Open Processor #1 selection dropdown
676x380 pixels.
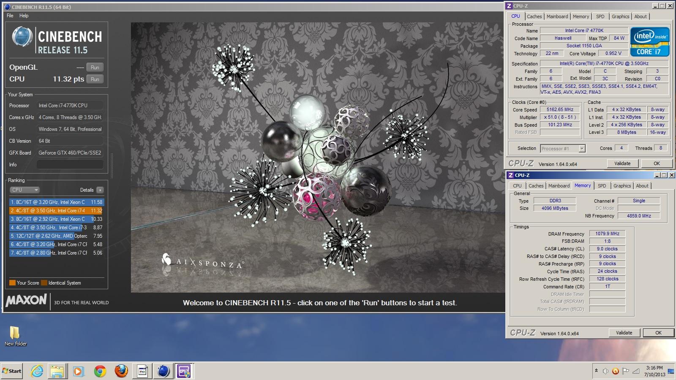(562, 148)
